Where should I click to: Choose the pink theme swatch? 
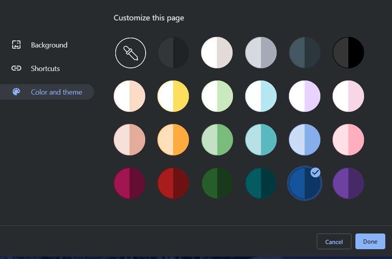point(348,140)
